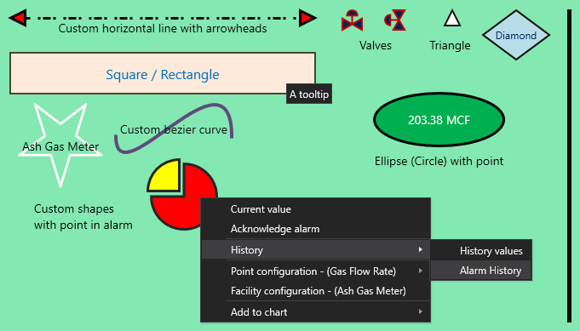Click 'Custom horizontal line with arrowheads' text
This screenshot has width=580, height=331.
pos(163,28)
